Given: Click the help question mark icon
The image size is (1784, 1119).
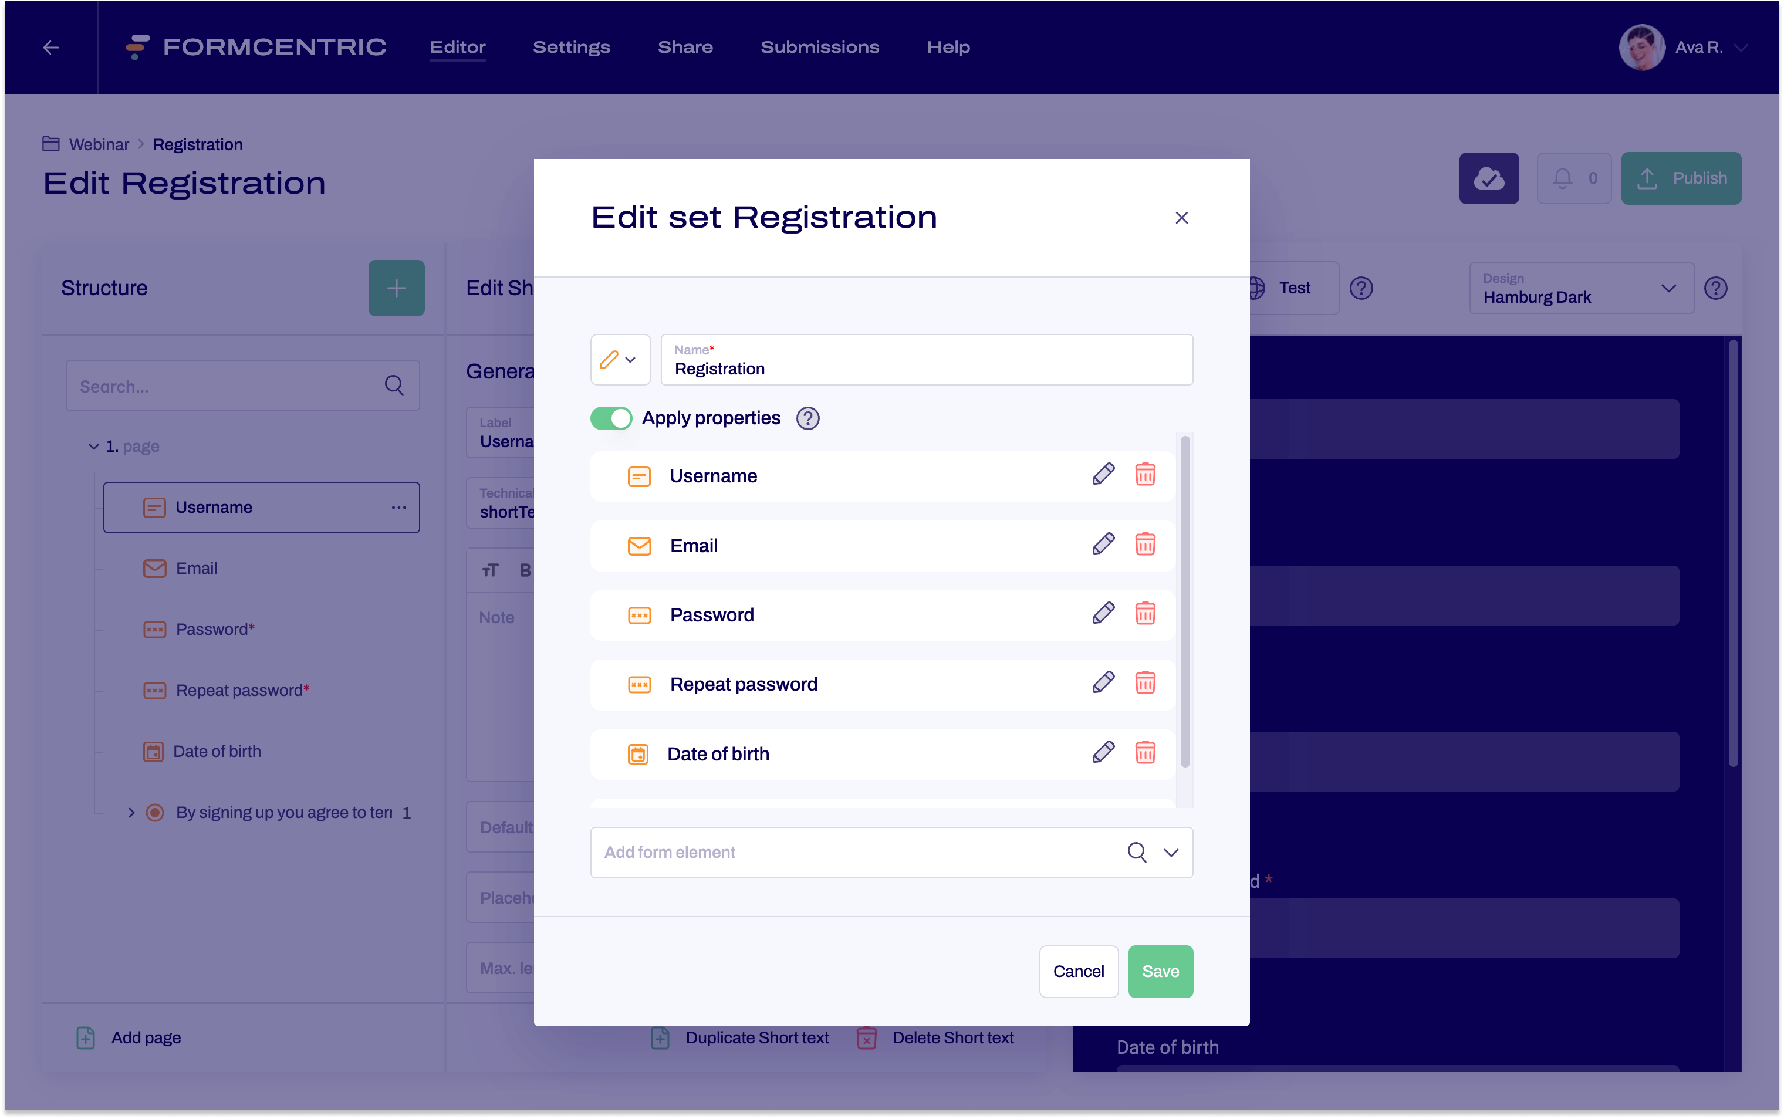Looking at the screenshot, I should coord(807,418).
